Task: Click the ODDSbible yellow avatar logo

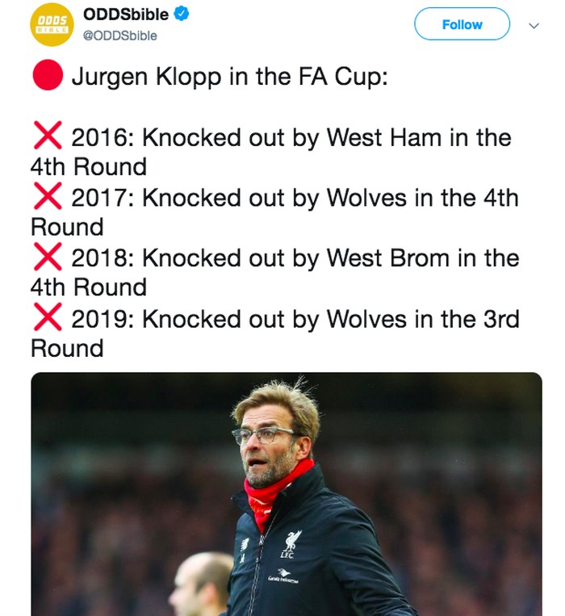Action: [52, 25]
